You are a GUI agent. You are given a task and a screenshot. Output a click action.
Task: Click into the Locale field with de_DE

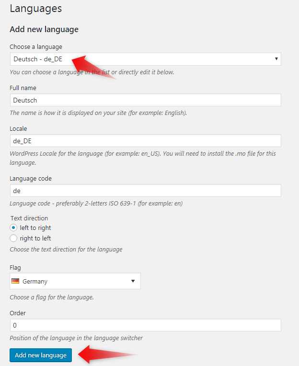click(145, 141)
